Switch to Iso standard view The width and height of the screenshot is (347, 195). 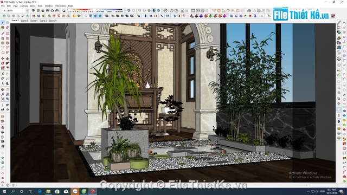pyautogui.click(x=34, y=10)
